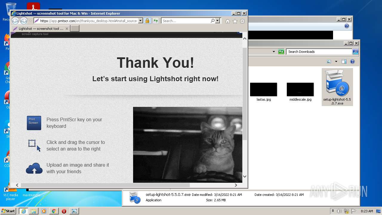Click the Internet Explorer back arrow
Image resolution: width=382 pixels, height=215 pixels.
pyautogui.click(x=15, y=21)
